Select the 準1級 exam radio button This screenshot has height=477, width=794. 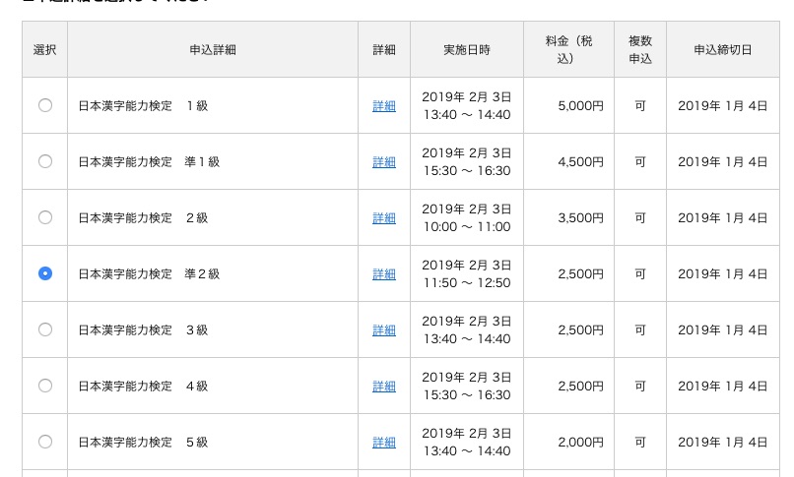tap(45, 161)
